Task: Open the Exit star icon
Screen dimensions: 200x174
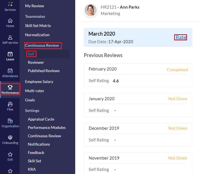Action: point(10,155)
